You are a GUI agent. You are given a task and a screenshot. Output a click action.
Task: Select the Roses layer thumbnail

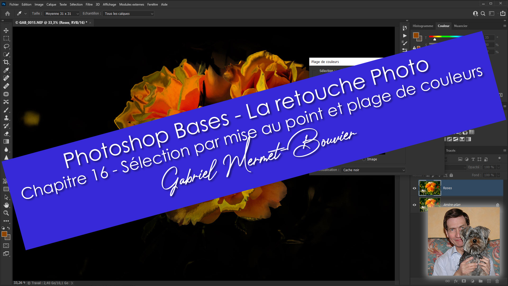coord(430,188)
